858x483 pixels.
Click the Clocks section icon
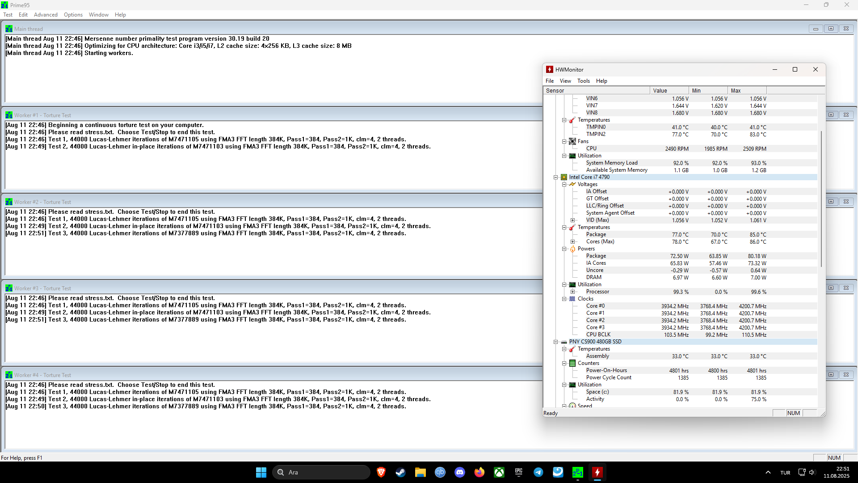(572, 299)
